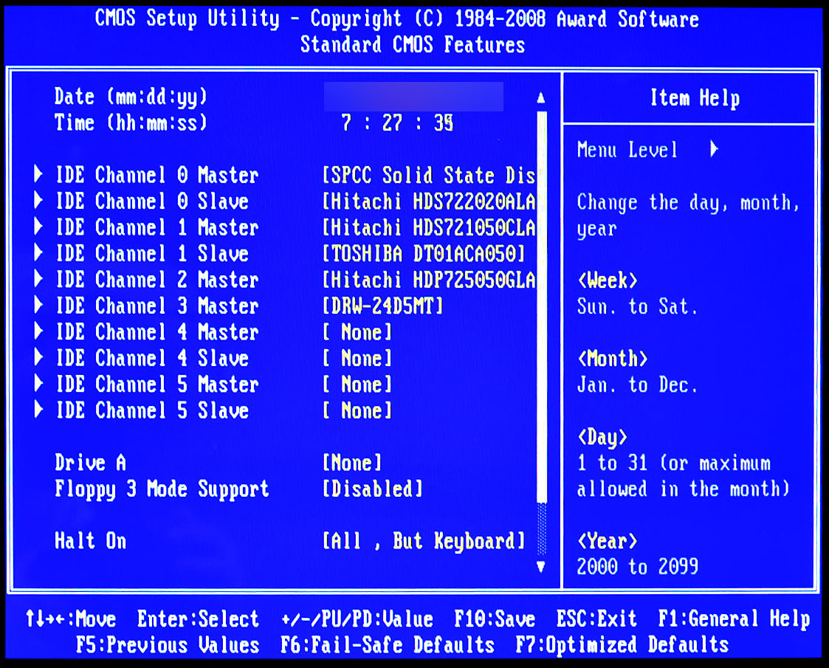Open the Hitachi HDP725050GLA drive entry
Screen dimensions: 829x668
(x=429, y=280)
